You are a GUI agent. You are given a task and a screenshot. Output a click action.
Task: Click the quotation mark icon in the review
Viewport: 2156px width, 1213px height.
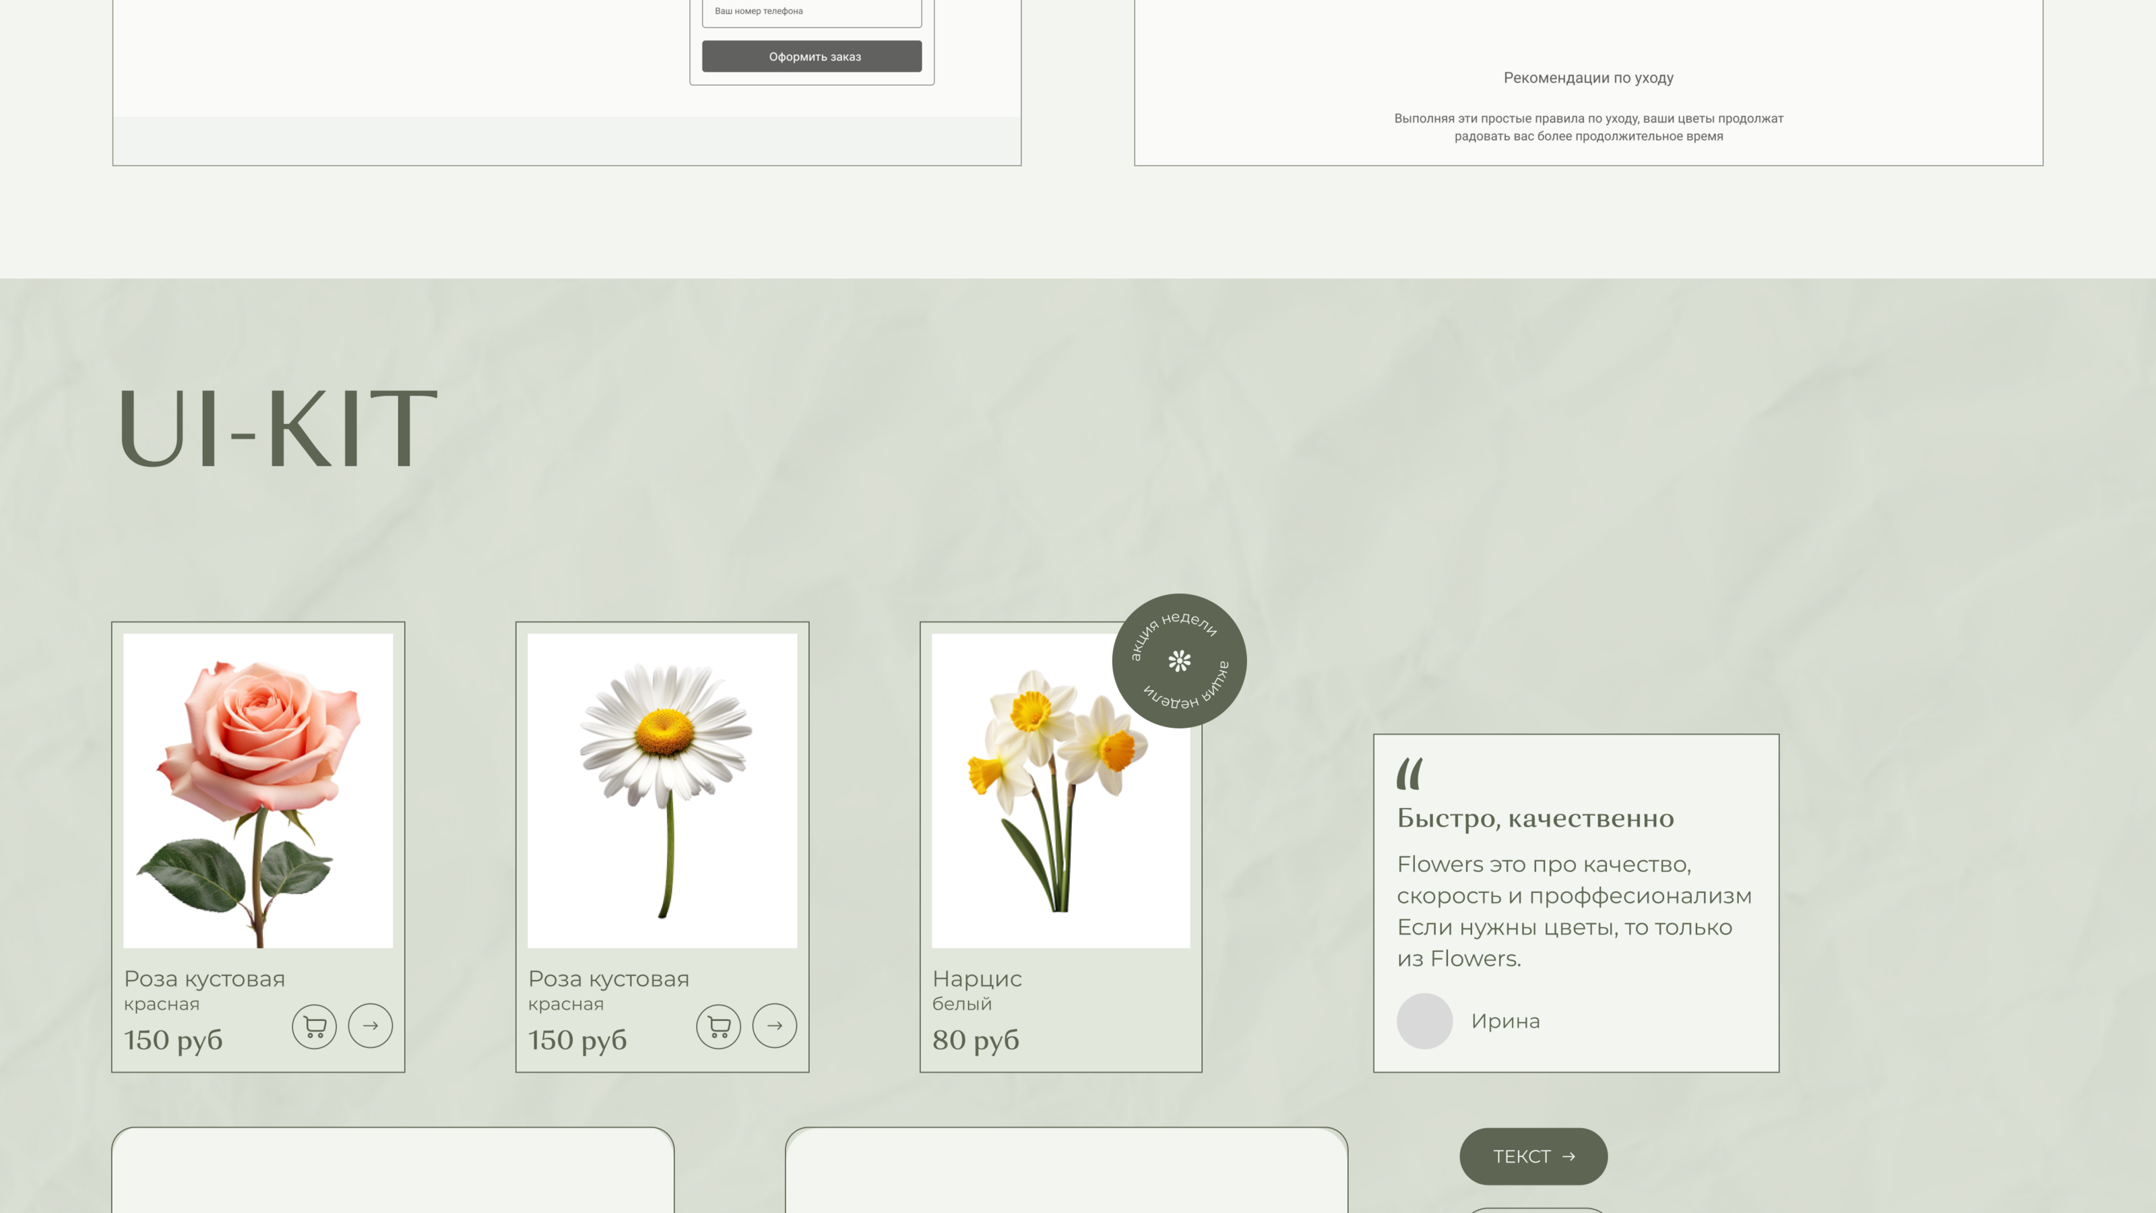pyautogui.click(x=1409, y=774)
